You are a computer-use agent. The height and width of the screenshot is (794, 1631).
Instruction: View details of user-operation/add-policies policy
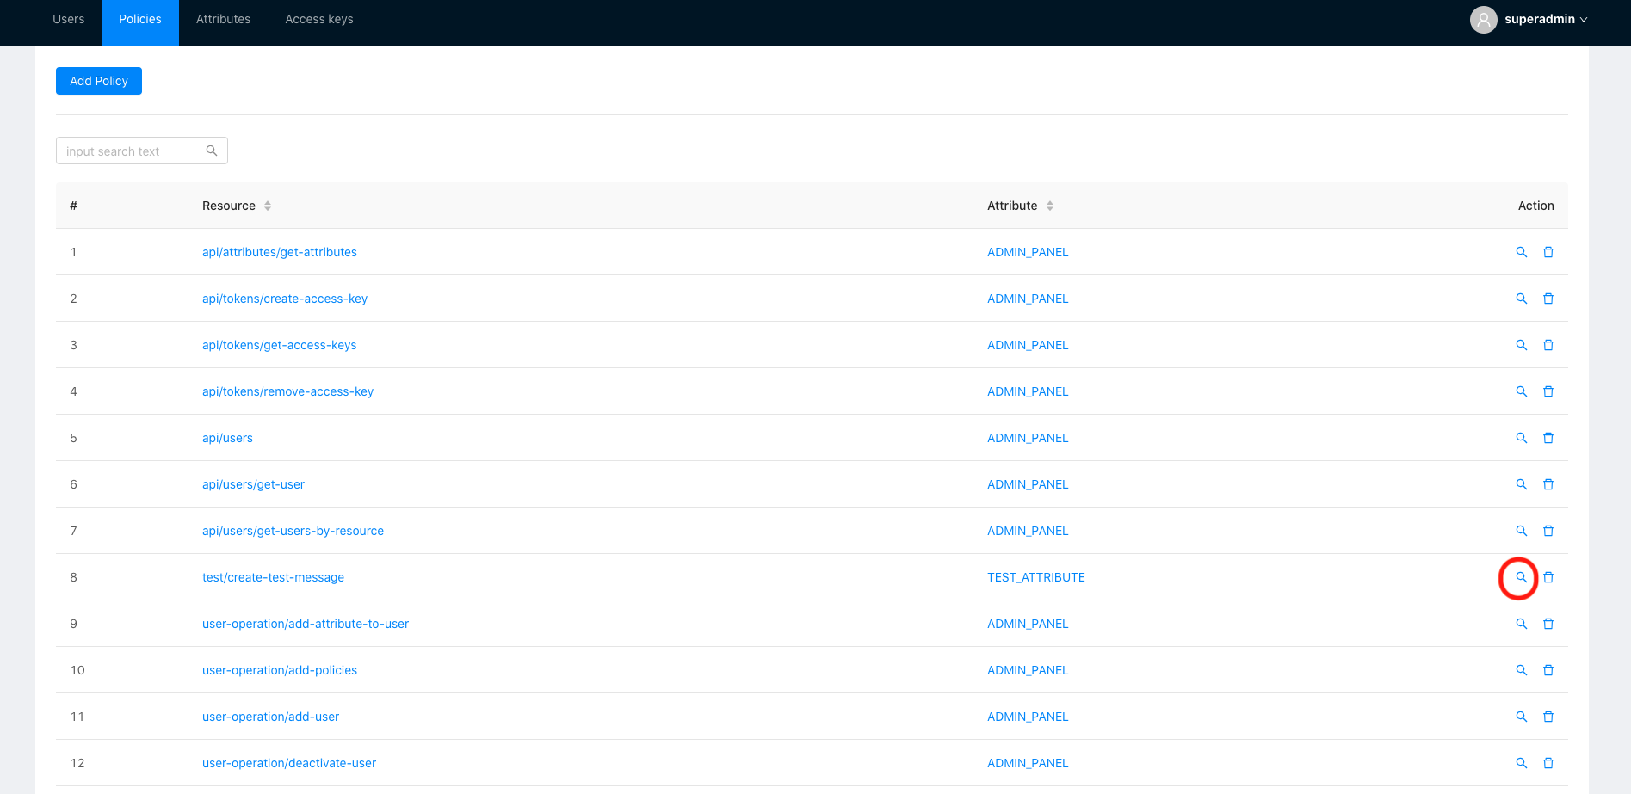(1522, 670)
